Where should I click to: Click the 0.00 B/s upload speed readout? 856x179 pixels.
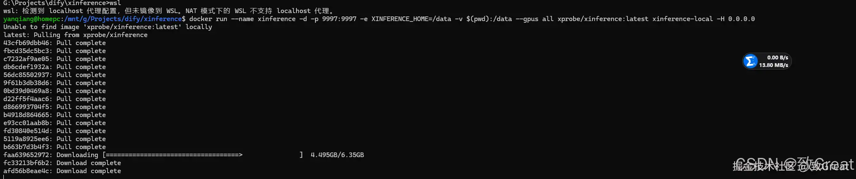pyautogui.click(x=778, y=58)
